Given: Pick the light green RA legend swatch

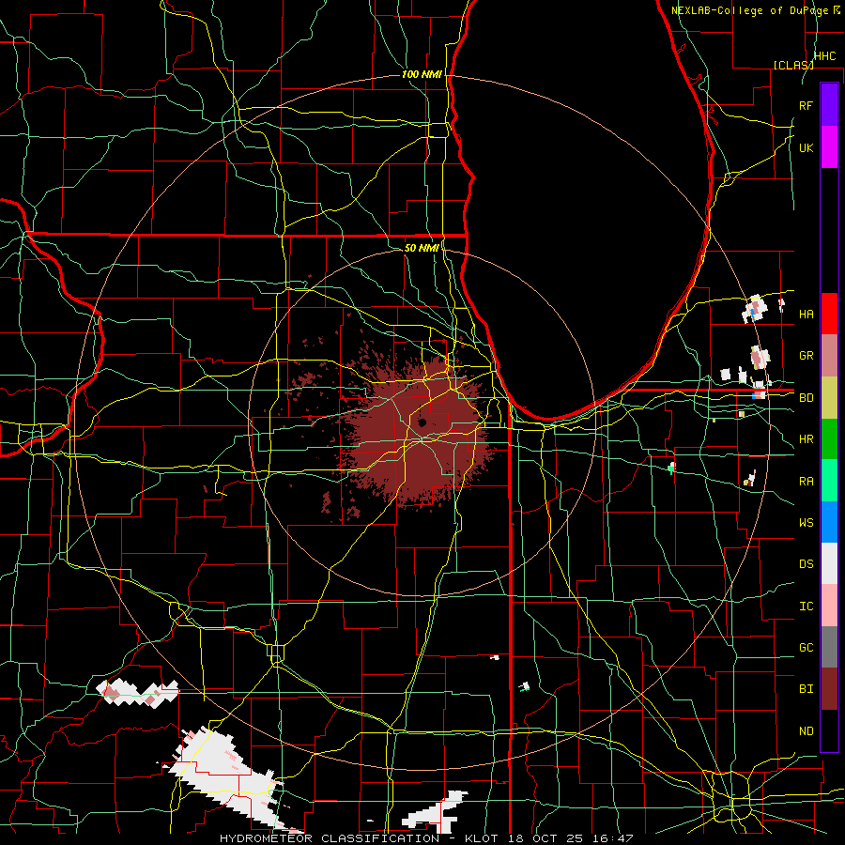Looking at the screenshot, I should click(x=829, y=481).
